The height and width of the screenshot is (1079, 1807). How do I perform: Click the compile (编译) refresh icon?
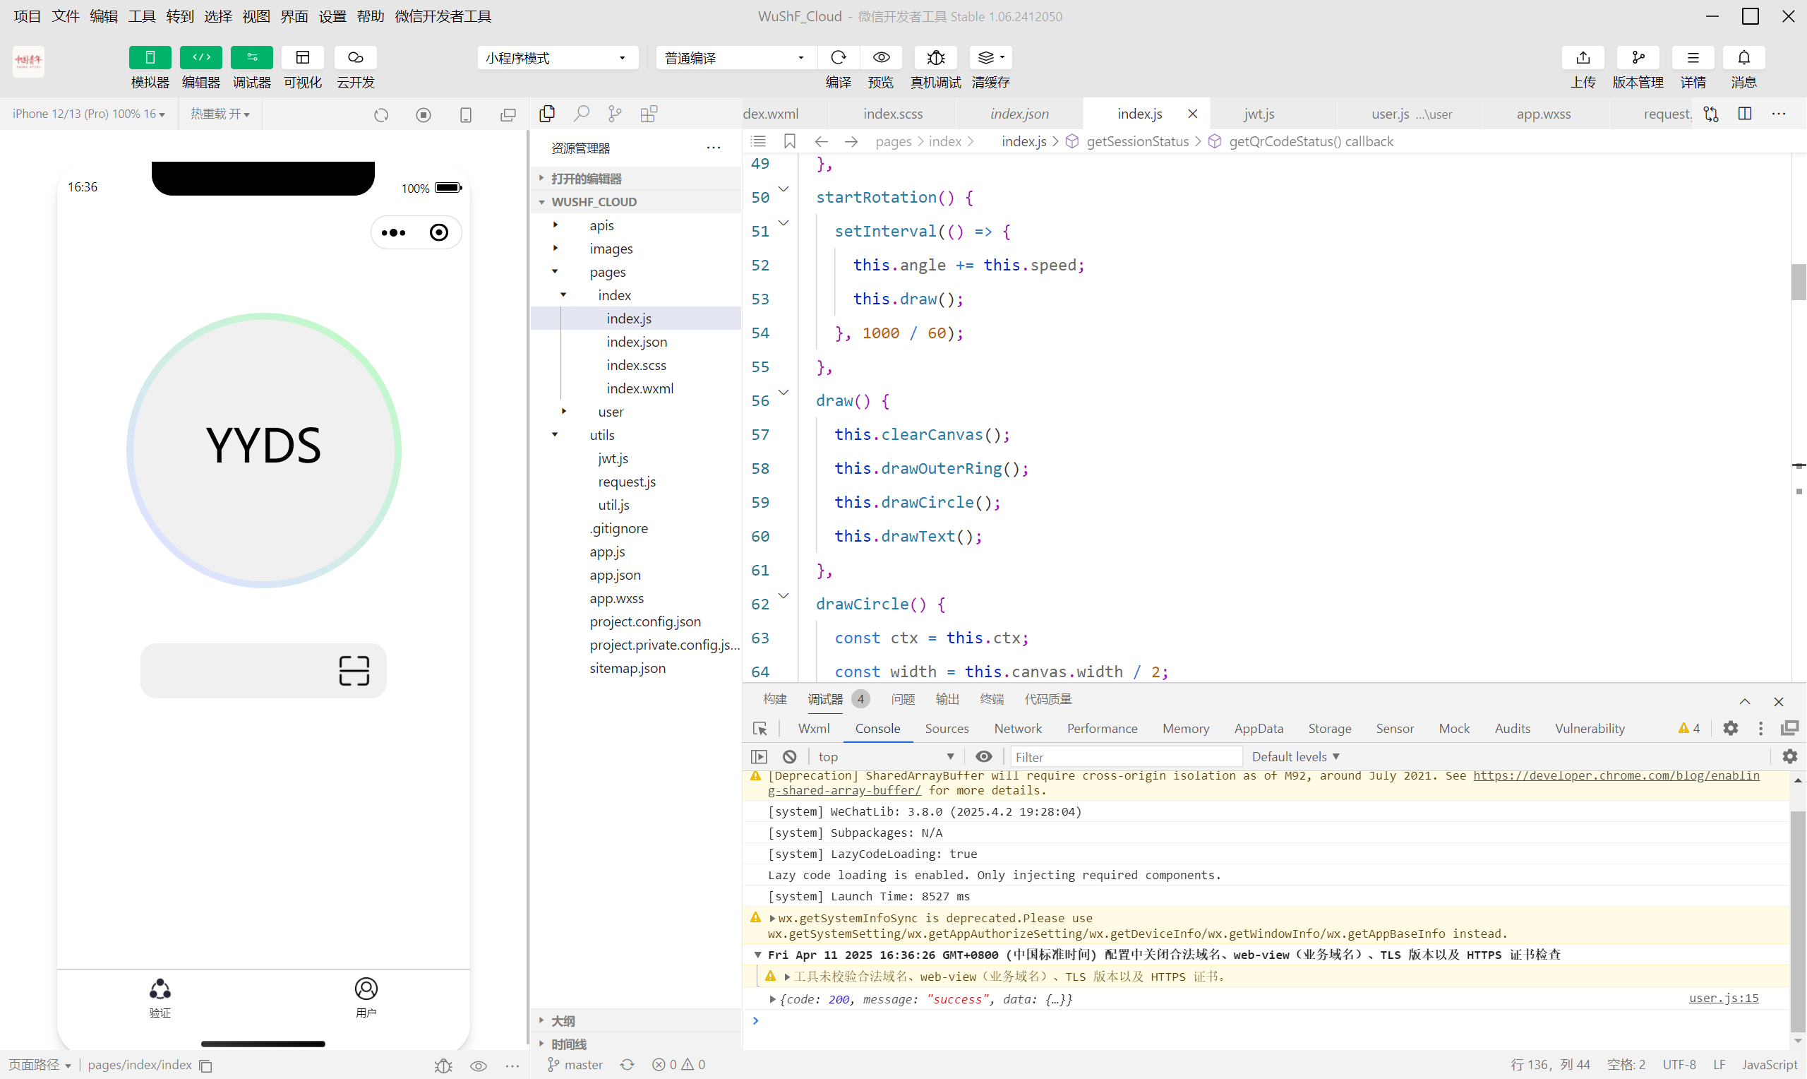pos(838,57)
